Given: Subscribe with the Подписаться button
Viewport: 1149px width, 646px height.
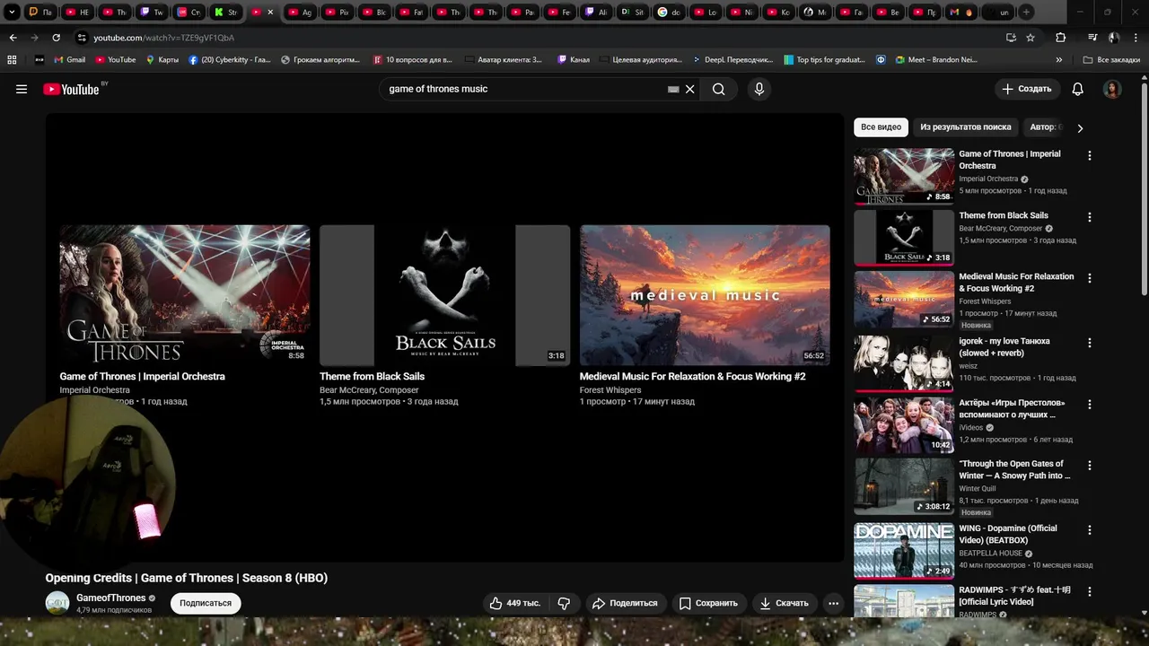Looking at the screenshot, I should tap(206, 603).
